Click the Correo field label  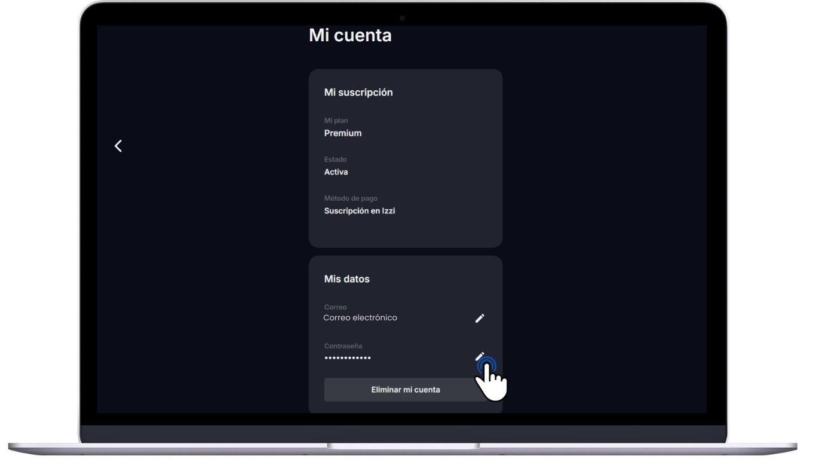(335, 307)
